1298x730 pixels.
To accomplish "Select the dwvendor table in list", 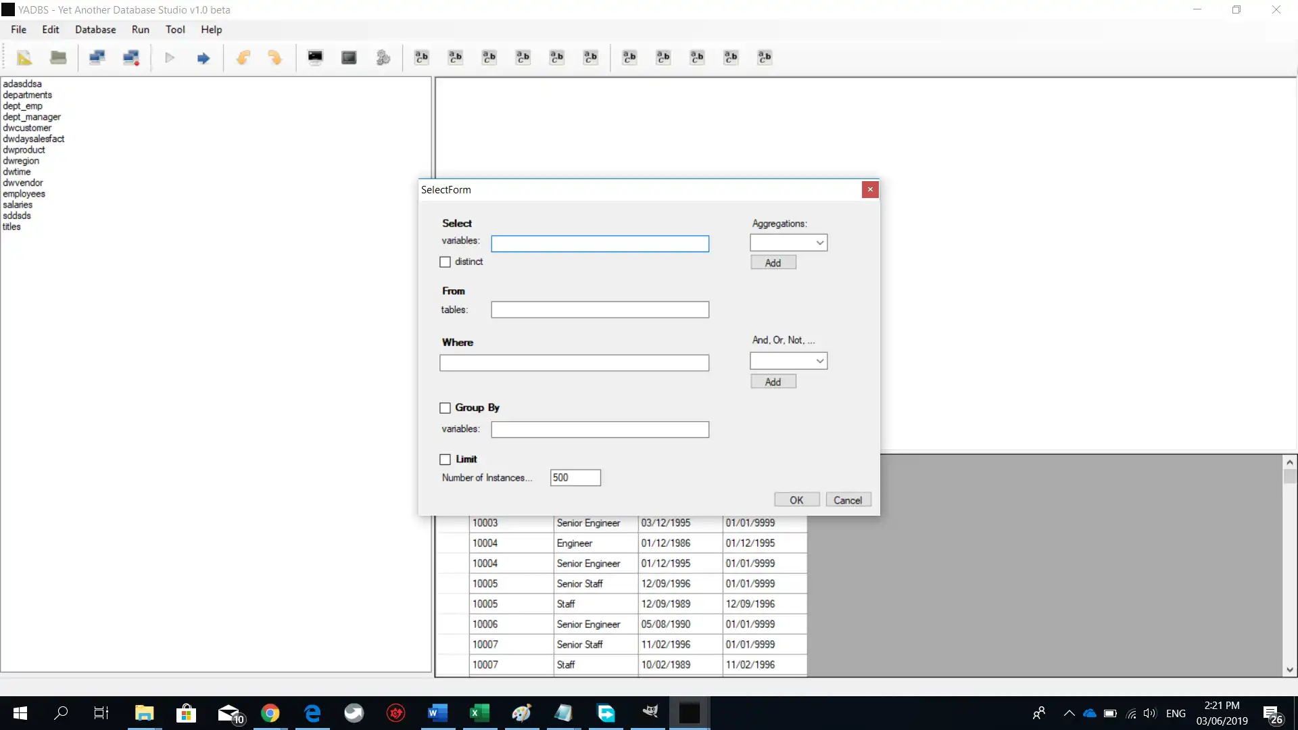I will point(22,183).
